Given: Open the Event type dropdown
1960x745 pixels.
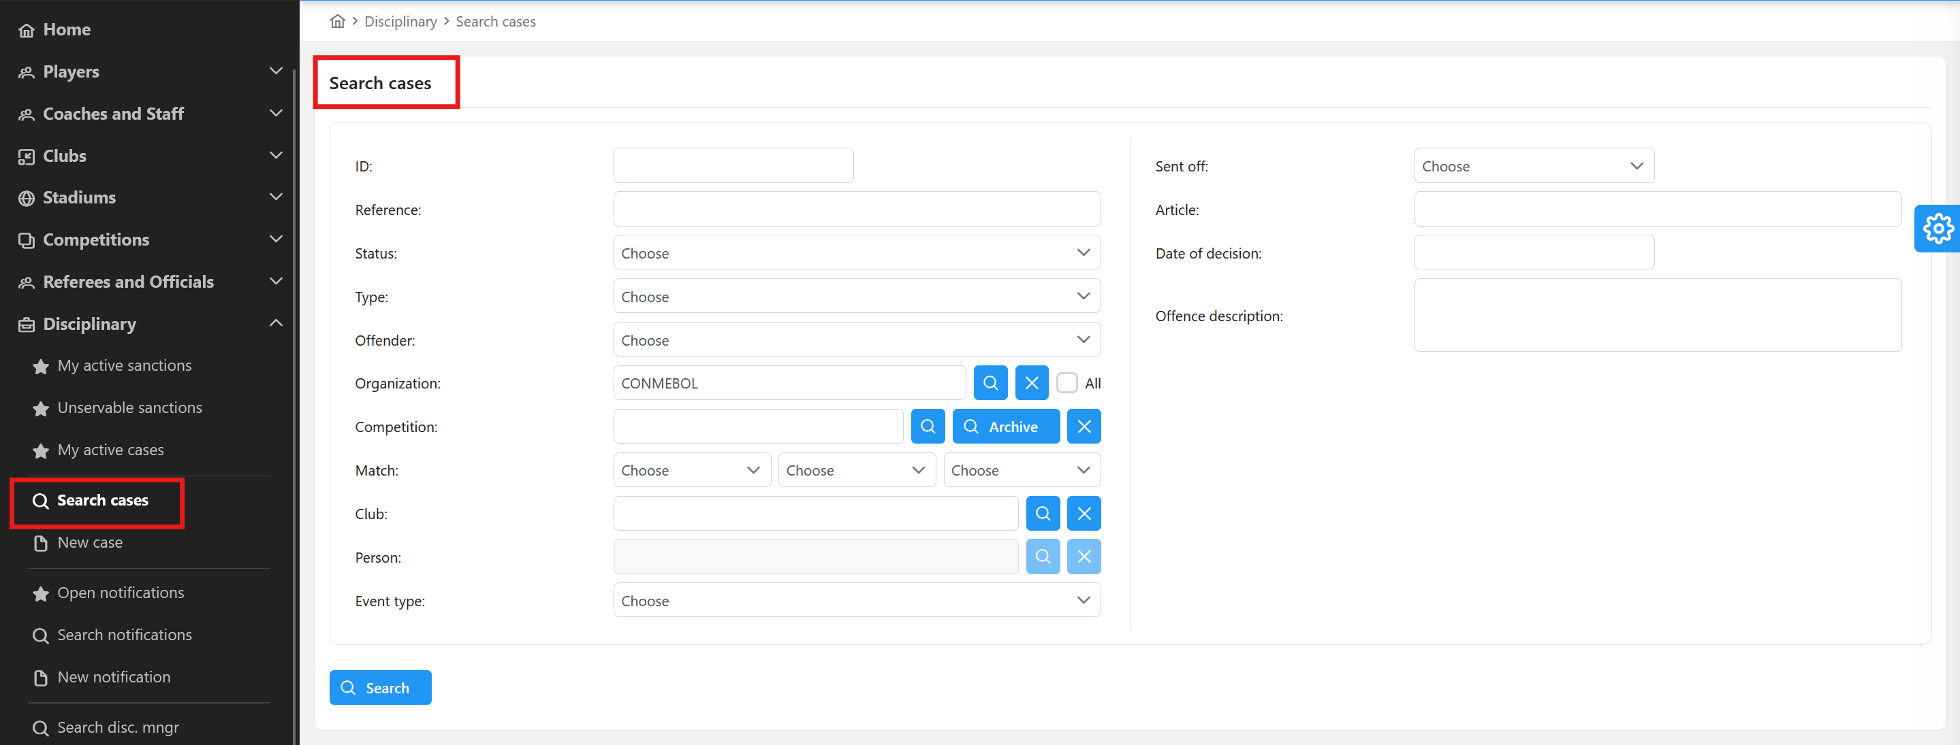Looking at the screenshot, I should (x=856, y=601).
